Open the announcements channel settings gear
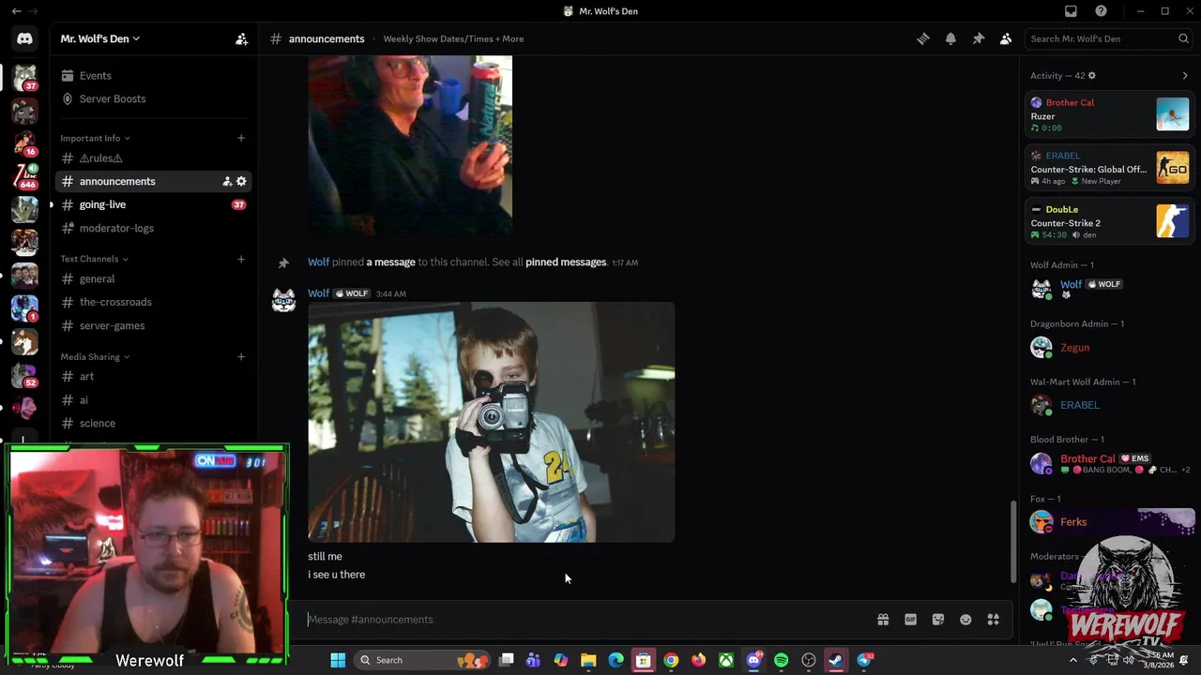 point(241,181)
